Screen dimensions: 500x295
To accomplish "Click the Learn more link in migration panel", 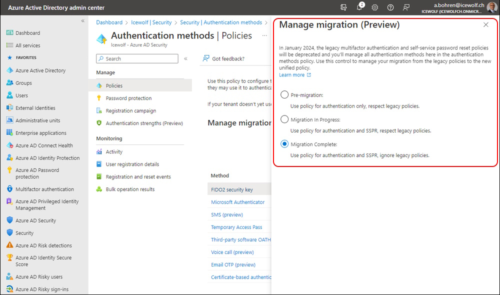I will (295, 74).
